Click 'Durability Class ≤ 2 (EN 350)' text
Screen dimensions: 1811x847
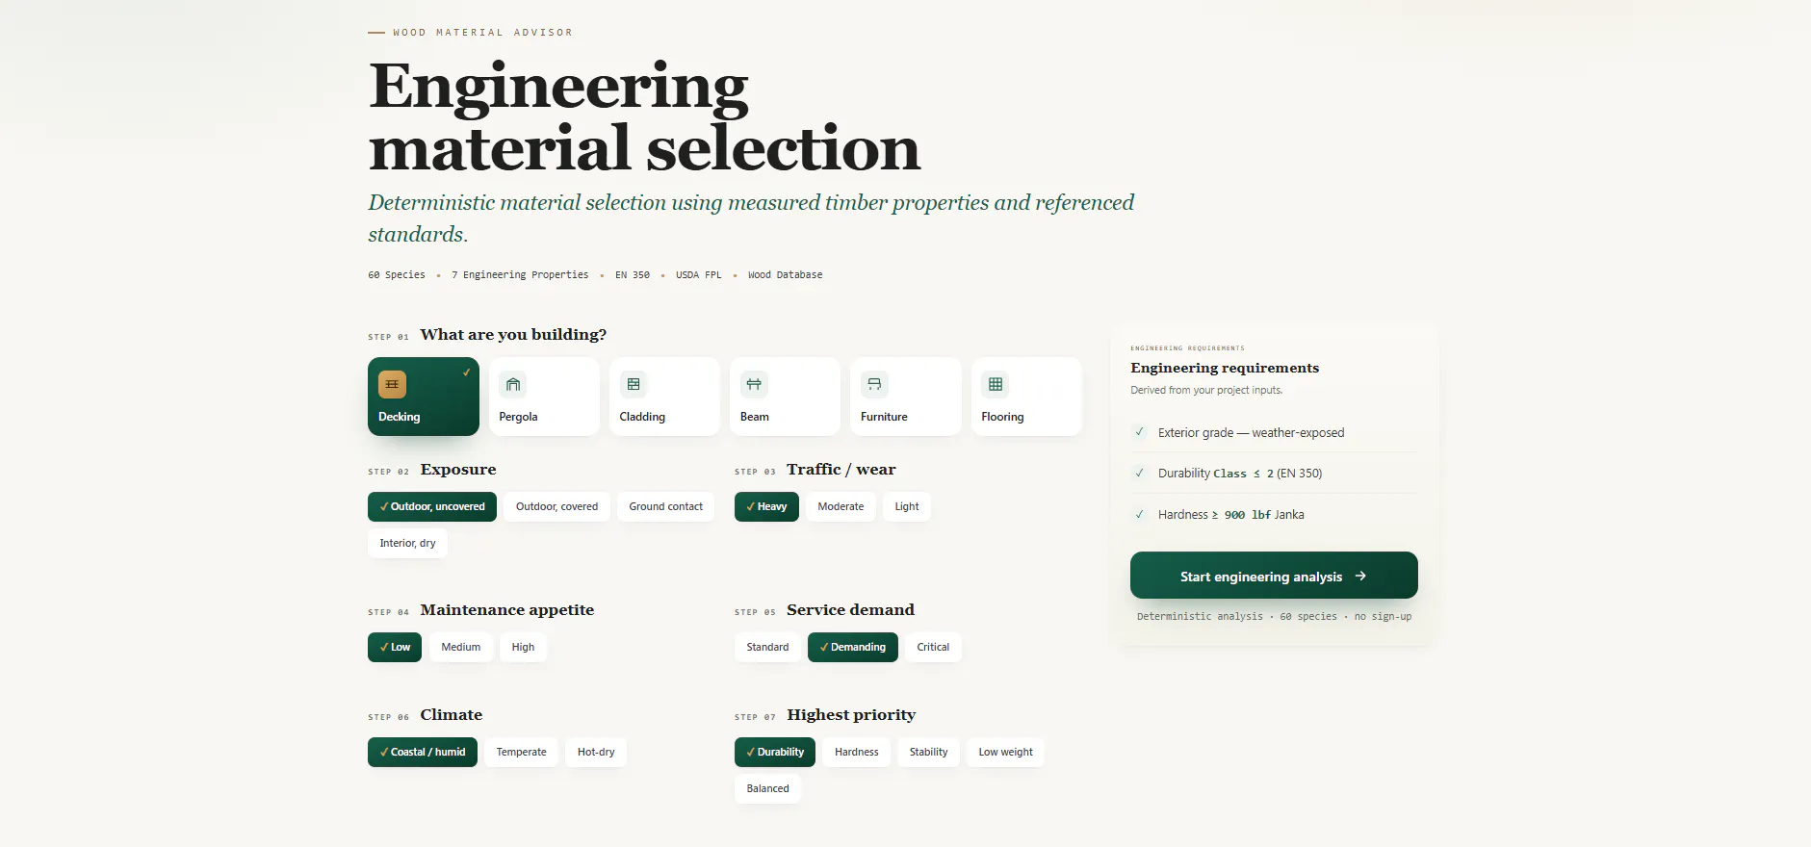1240,473
